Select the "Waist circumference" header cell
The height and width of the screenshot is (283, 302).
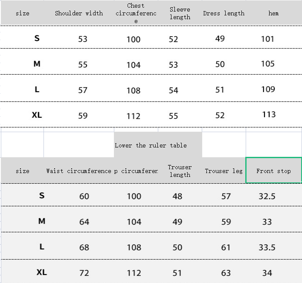(79, 171)
